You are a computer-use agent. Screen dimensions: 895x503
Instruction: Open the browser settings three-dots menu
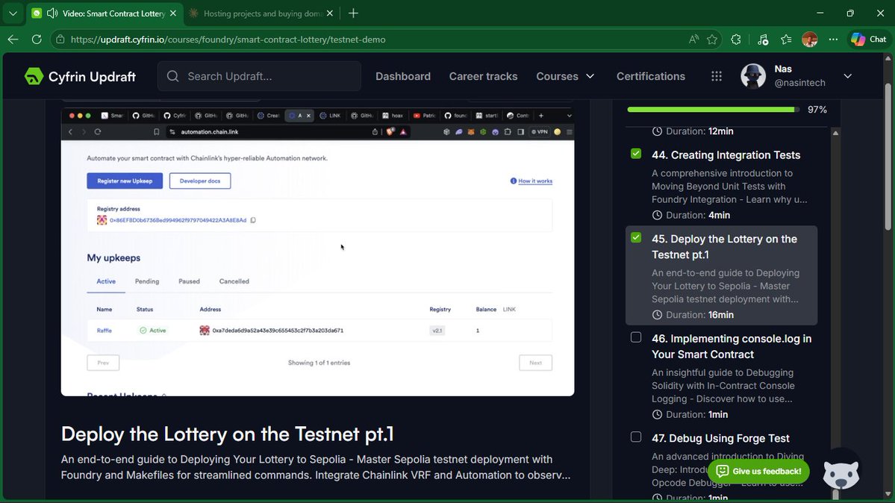coord(833,40)
